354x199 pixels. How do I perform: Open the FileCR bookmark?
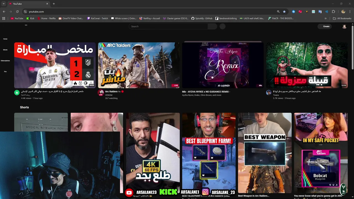pyautogui.click(x=281, y=19)
